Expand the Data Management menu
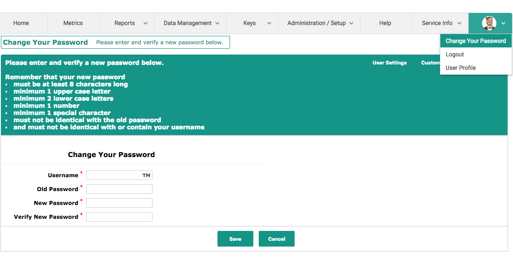 point(191,23)
